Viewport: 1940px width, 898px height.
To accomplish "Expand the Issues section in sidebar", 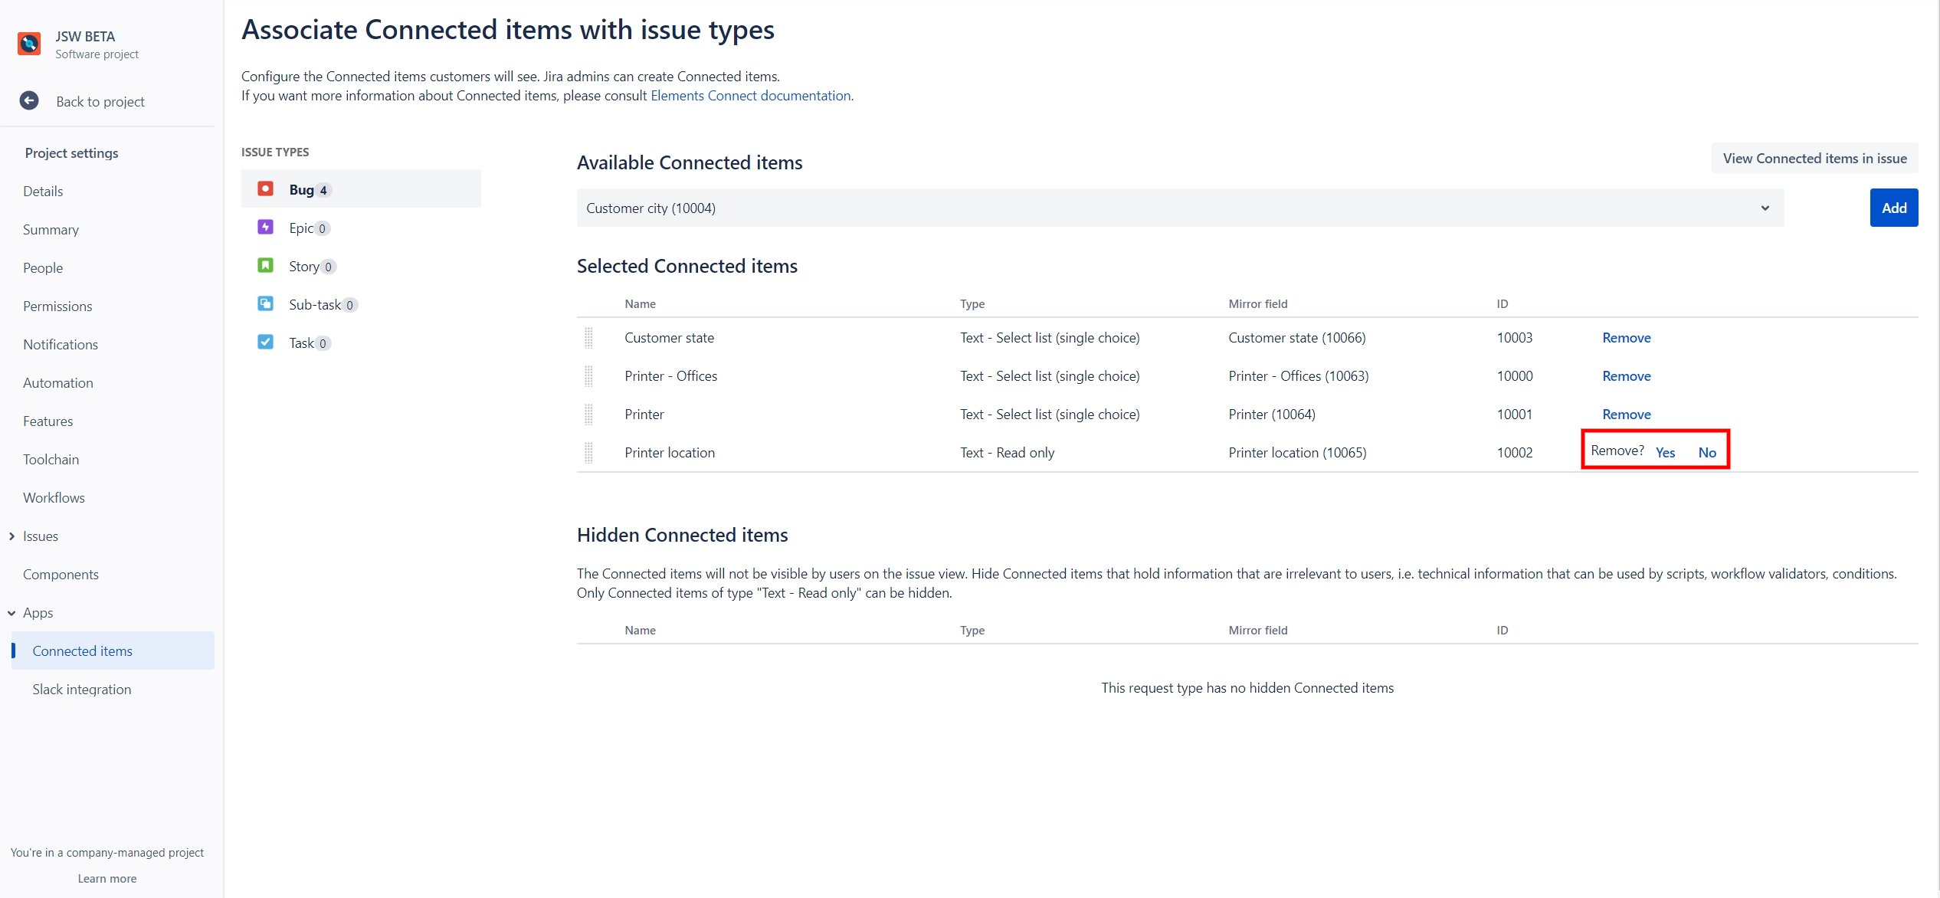I will pyautogui.click(x=11, y=536).
